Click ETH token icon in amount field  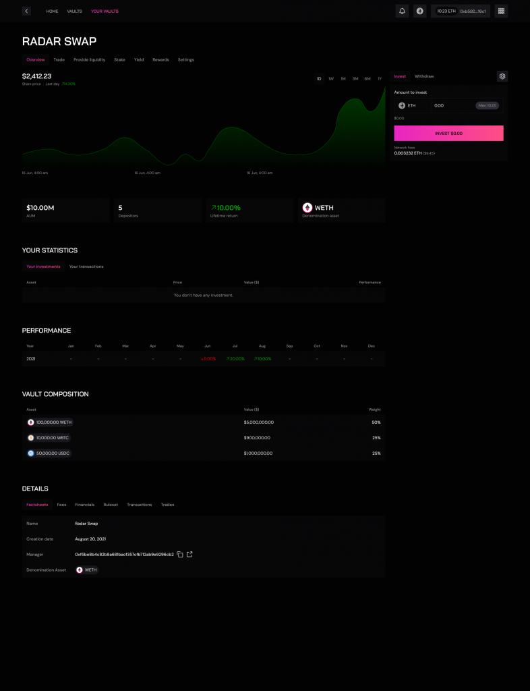pyautogui.click(x=401, y=106)
